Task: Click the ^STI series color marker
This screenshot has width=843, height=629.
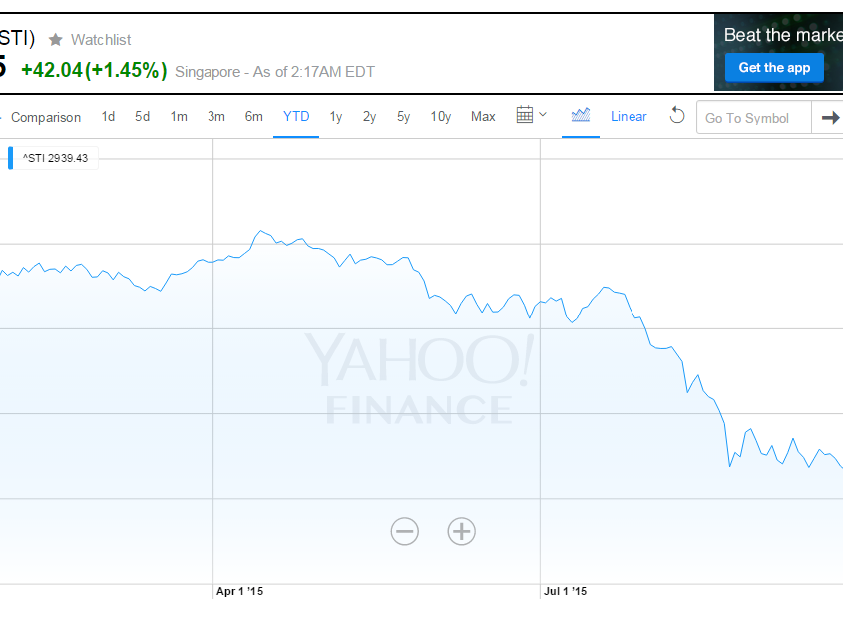Action: (11, 158)
